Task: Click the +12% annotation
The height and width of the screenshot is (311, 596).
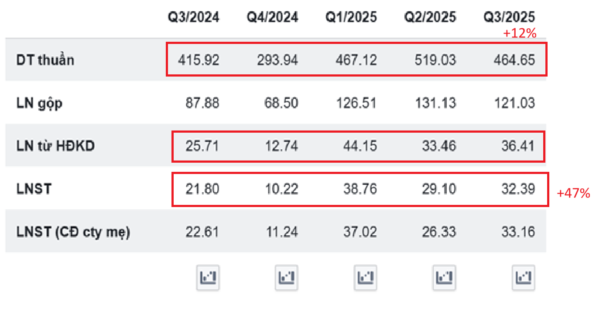Action: click(520, 33)
